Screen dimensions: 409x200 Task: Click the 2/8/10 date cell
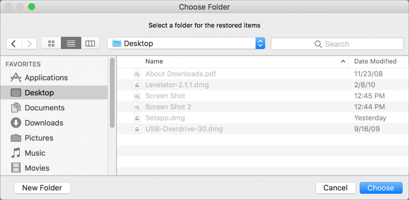(364, 85)
